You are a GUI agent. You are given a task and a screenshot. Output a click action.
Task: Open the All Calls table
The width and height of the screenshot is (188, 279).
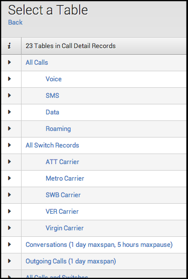click(37, 62)
